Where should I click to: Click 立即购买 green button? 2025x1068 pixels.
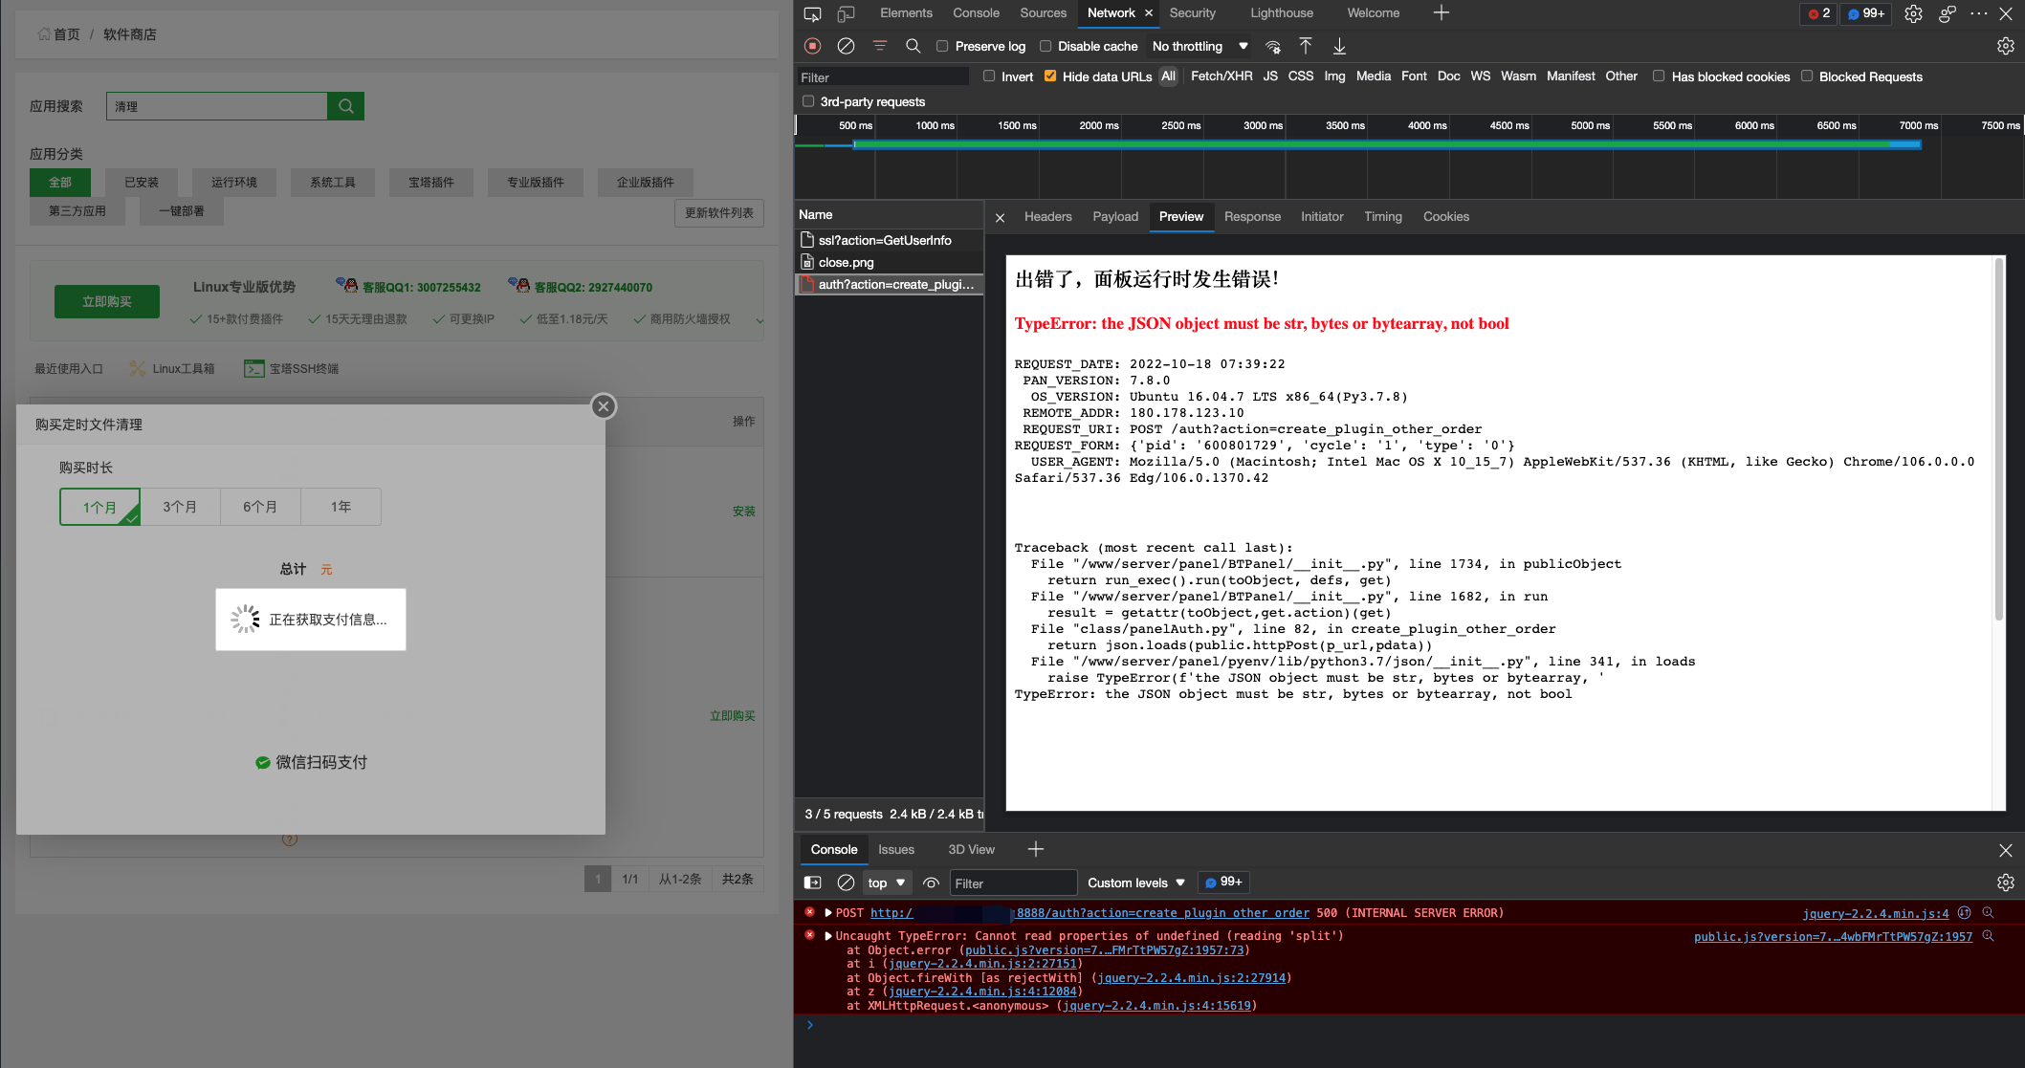[107, 301]
